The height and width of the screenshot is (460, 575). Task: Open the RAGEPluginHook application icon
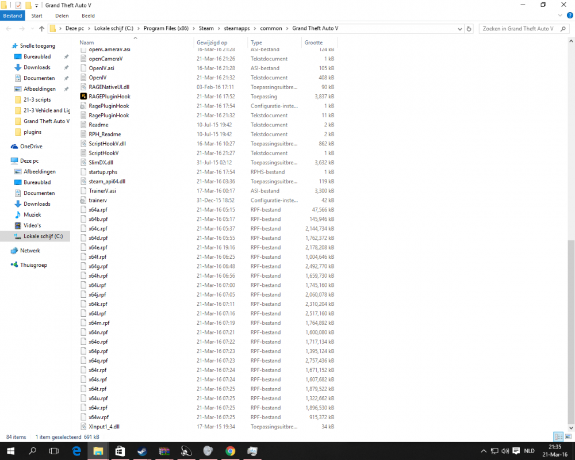(83, 97)
